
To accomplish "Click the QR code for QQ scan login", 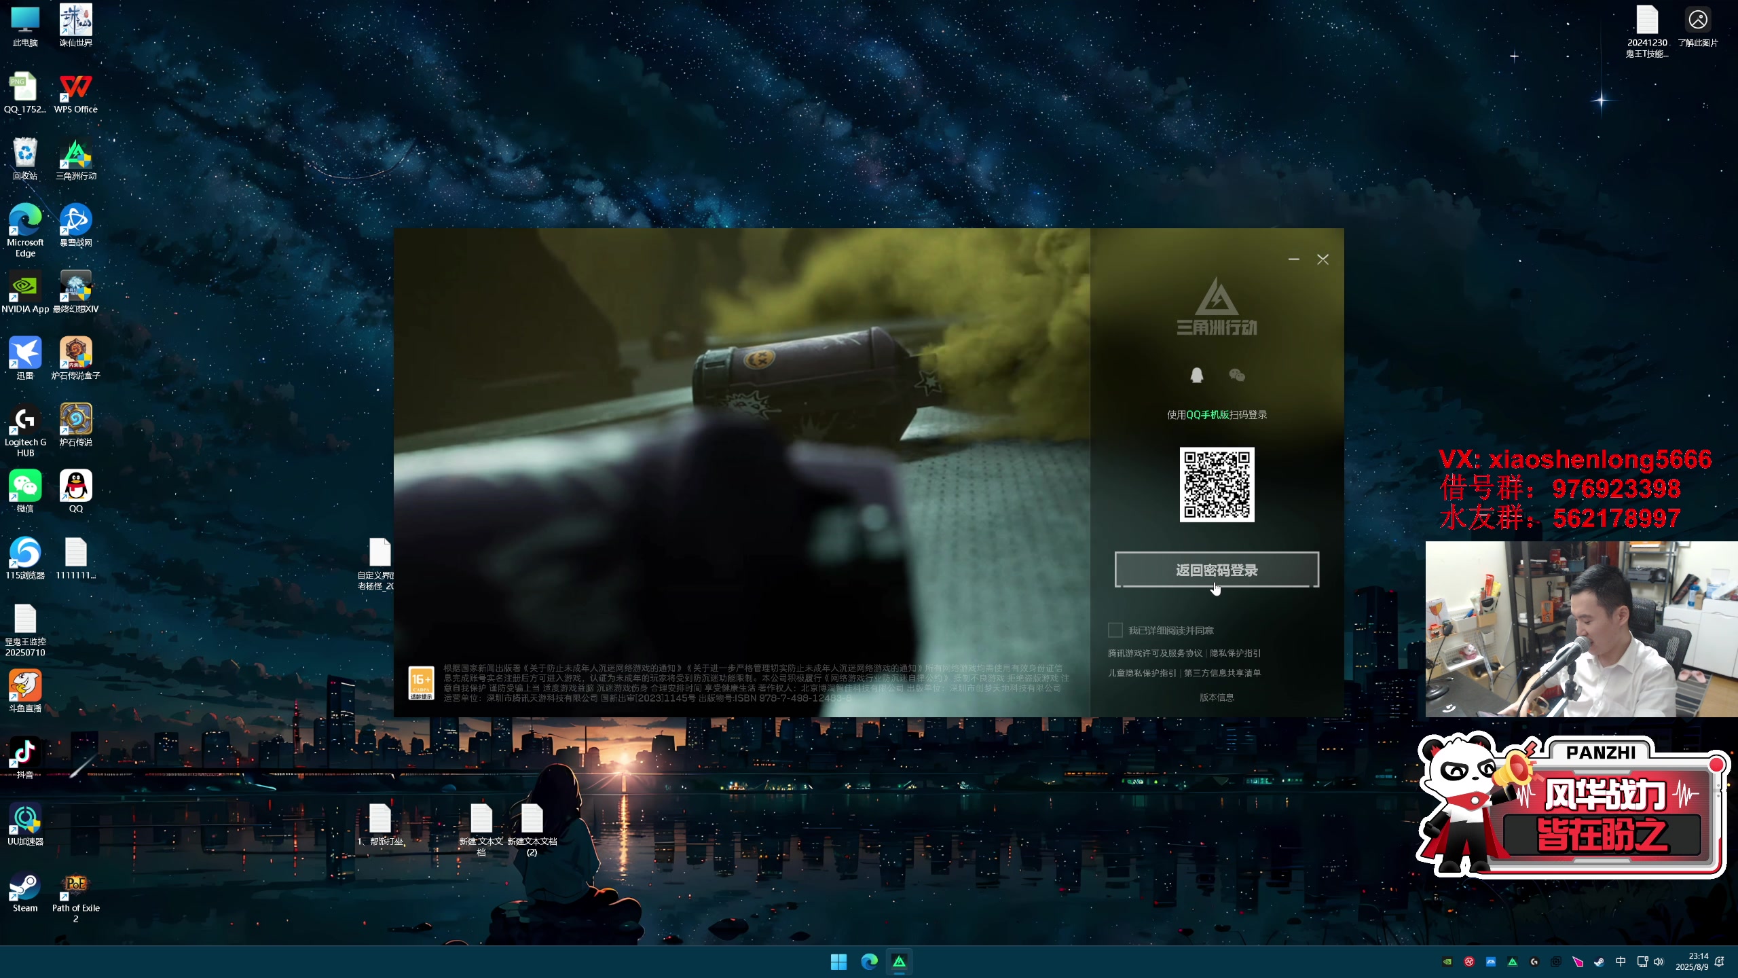I will click(1217, 484).
